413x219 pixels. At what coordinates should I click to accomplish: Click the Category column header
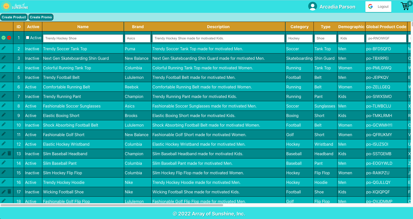pos(299,27)
